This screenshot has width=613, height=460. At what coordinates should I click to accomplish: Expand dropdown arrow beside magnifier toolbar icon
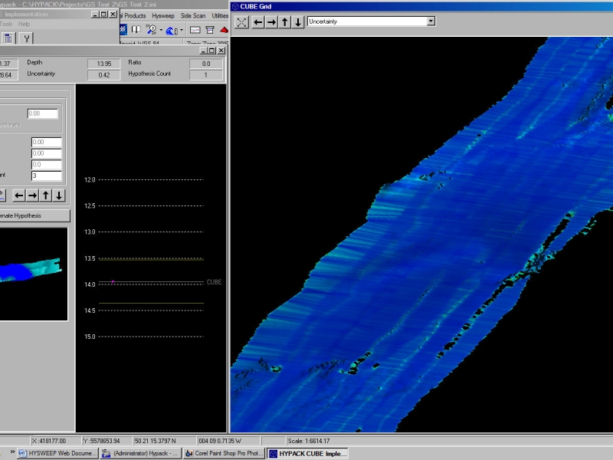click(x=161, y=30)
